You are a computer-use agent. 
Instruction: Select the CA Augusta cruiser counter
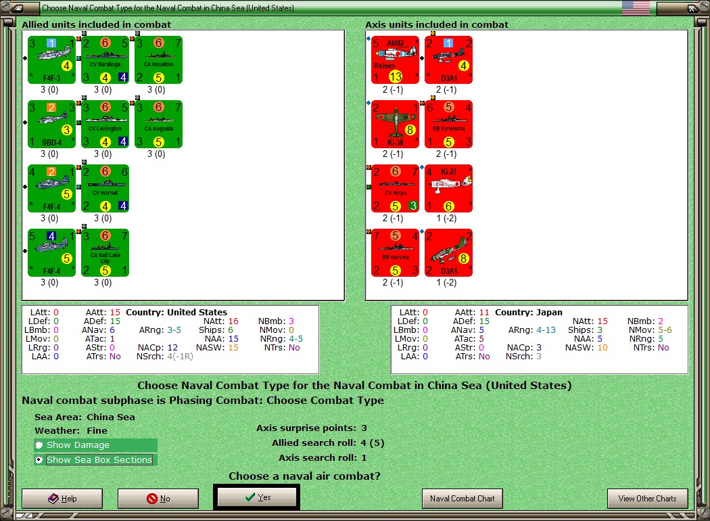tap(158, 124)
